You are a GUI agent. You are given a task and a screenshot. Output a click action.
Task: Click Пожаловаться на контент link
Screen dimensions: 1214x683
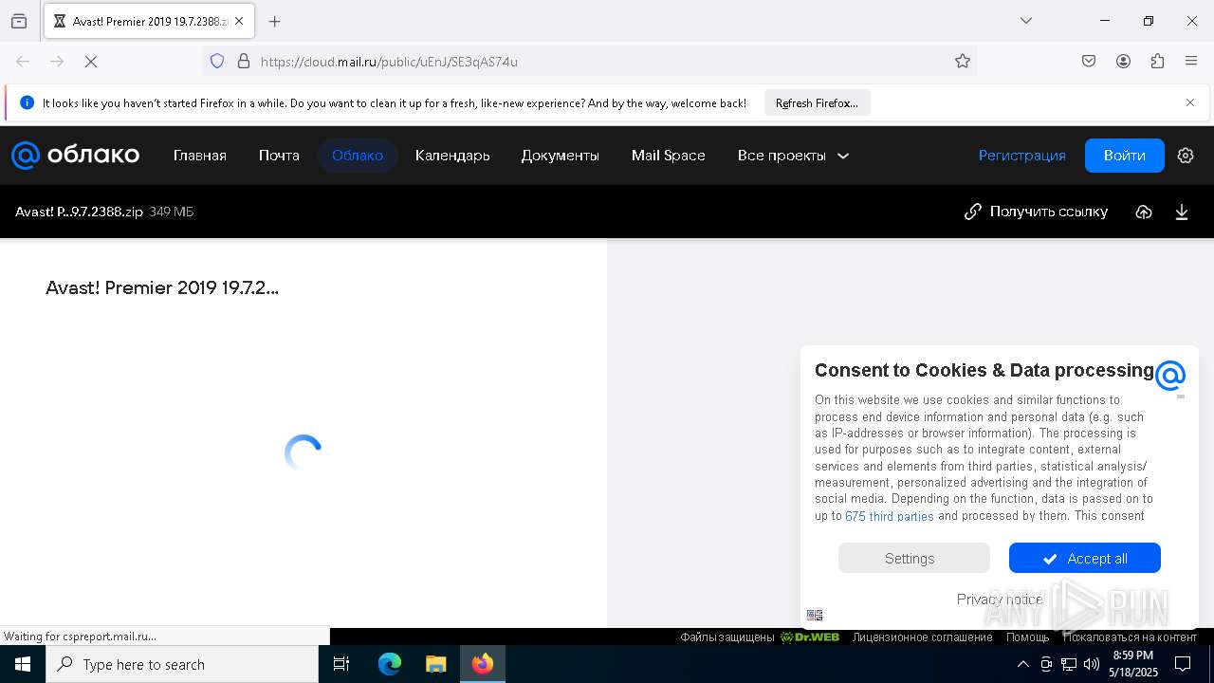(x=1130, y=637)
